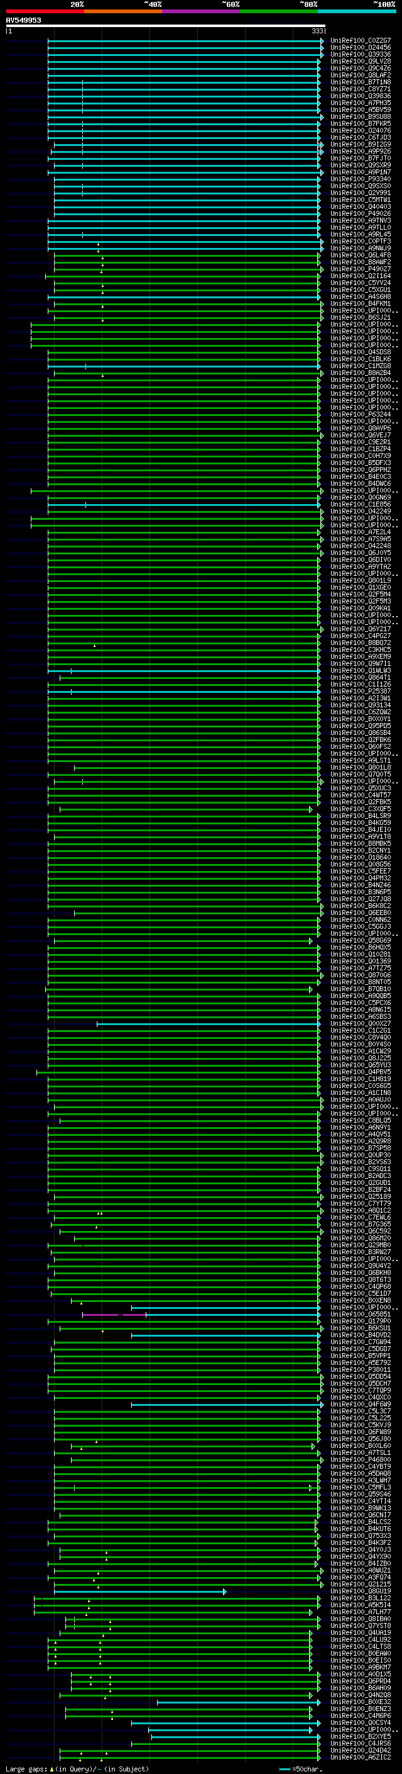The image size is (402, 1774).
Task: Select hit label UniRef100_B4LCS2
Action: (360, 1522)
